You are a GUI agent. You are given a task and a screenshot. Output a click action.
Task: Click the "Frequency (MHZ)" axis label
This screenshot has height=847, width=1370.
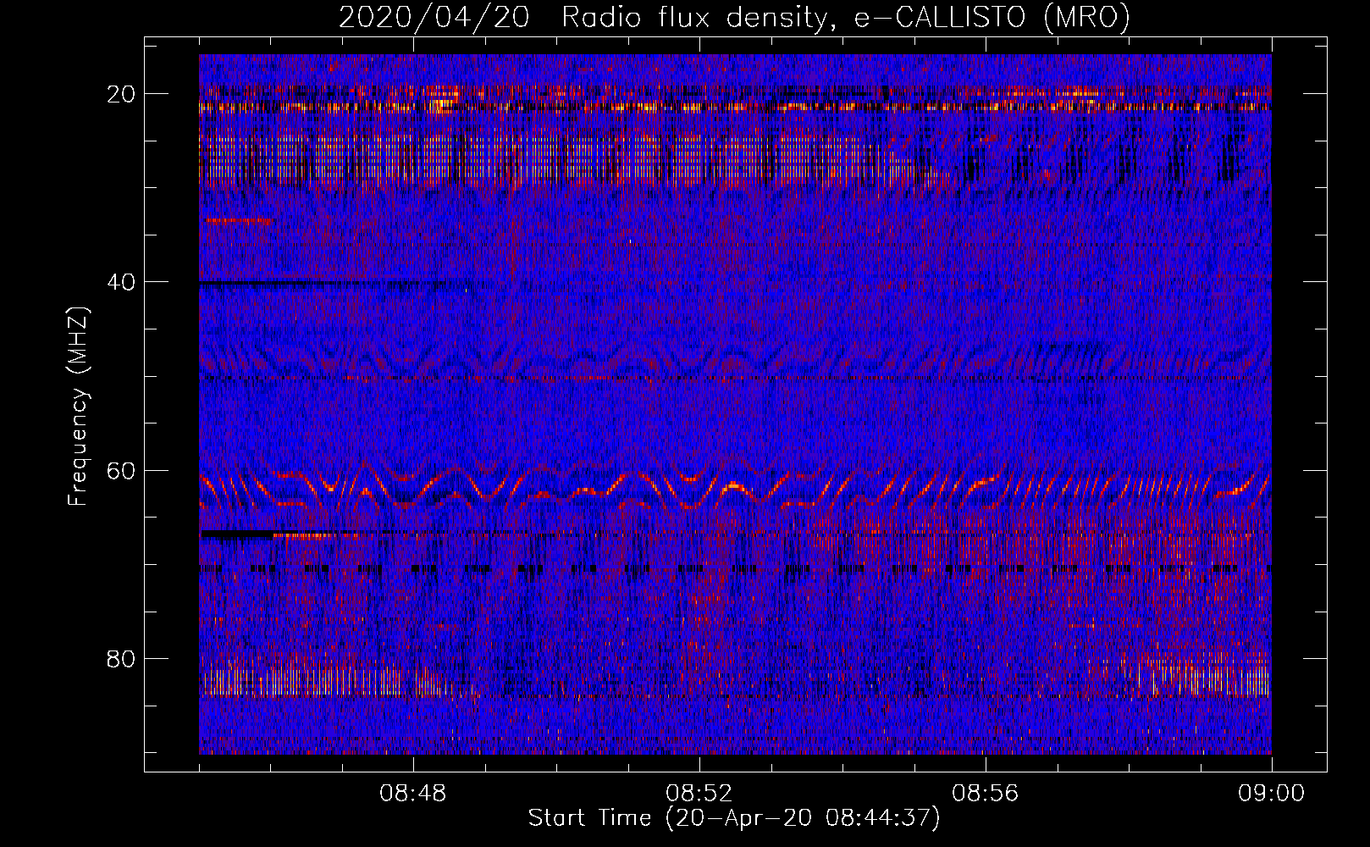(78, 407)
